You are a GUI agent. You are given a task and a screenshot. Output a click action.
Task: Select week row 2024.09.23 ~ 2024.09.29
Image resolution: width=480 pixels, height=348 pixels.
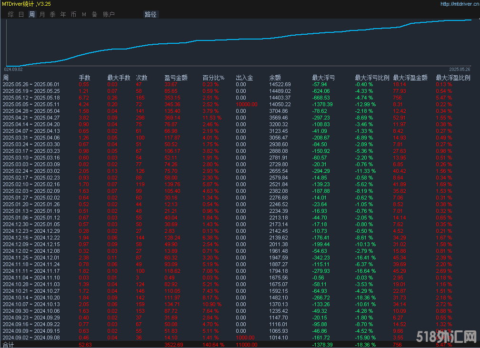click(240, 318)
